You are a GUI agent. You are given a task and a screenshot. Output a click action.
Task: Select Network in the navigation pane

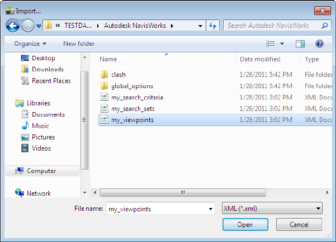coord(39,193)
